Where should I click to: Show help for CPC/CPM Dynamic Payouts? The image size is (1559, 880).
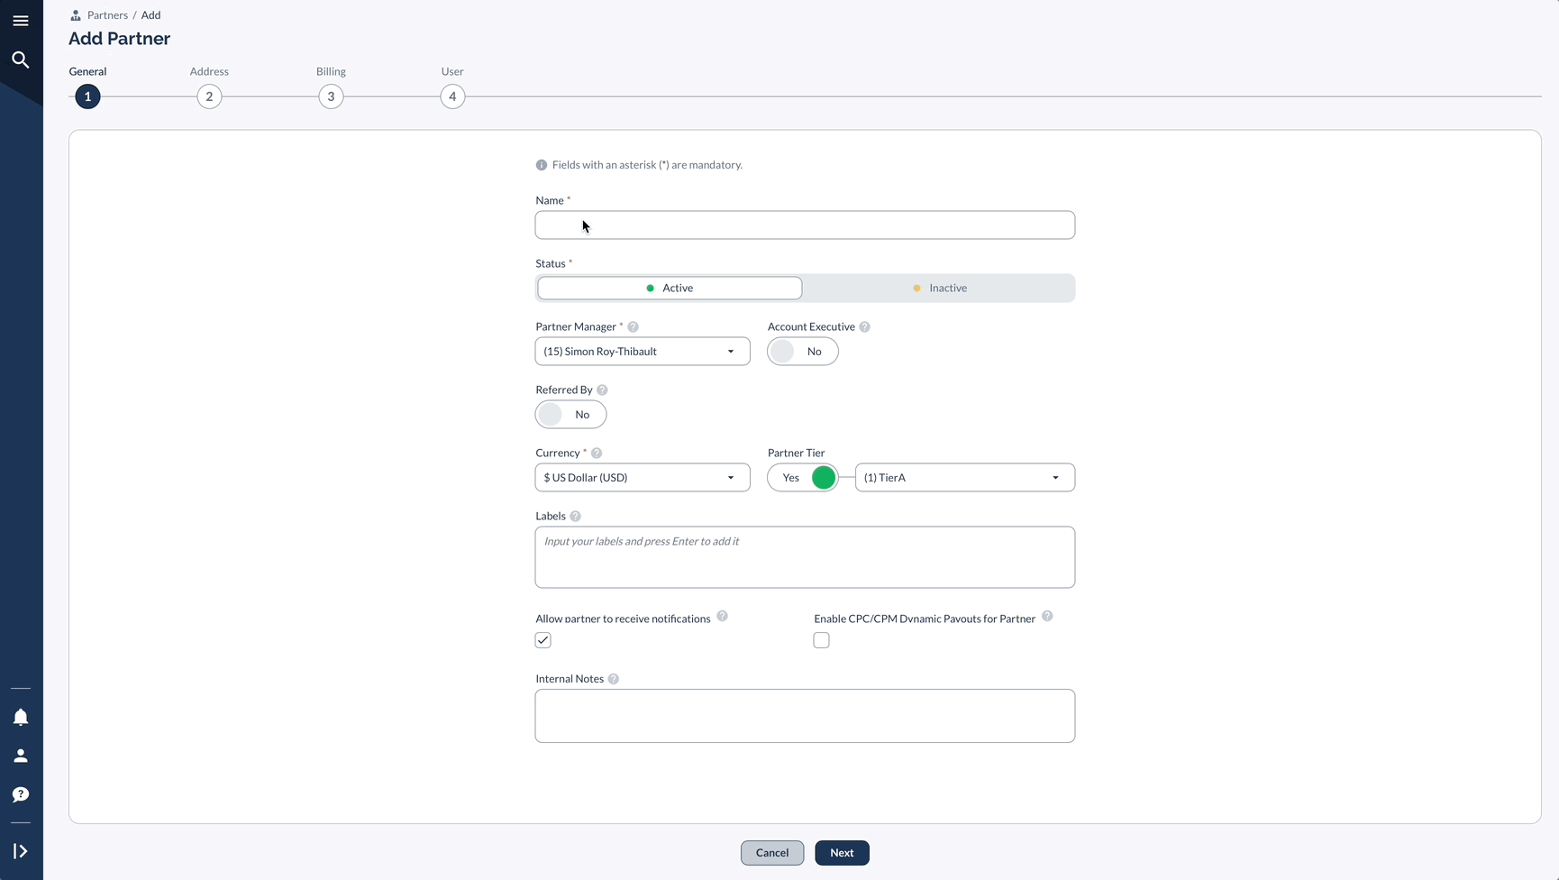(x=1047, y=617)
